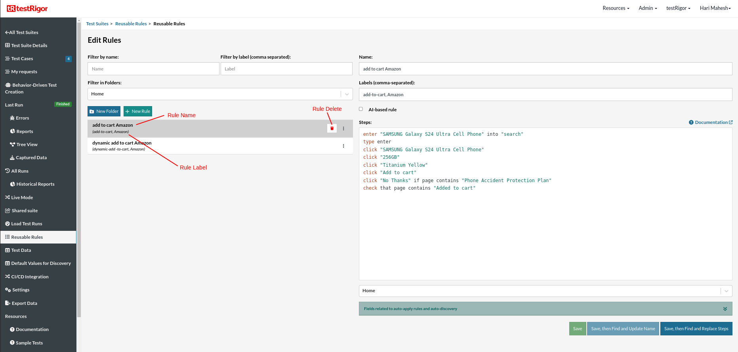Open Settings in the sidebar
Viewport: 738px width, 352px height.
click(21, 290)
